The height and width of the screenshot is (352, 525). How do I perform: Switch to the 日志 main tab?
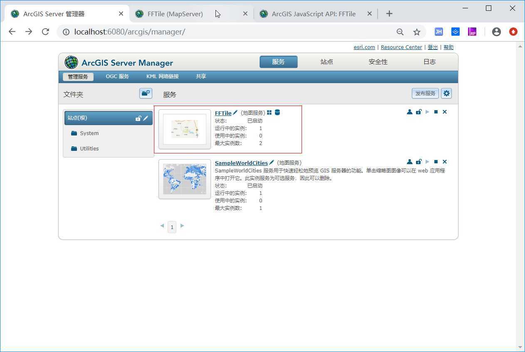[x=429, y=62]
